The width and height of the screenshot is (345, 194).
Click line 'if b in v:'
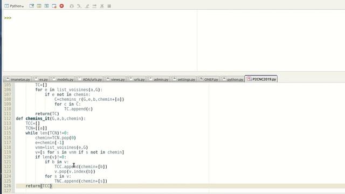coord(57,162)
